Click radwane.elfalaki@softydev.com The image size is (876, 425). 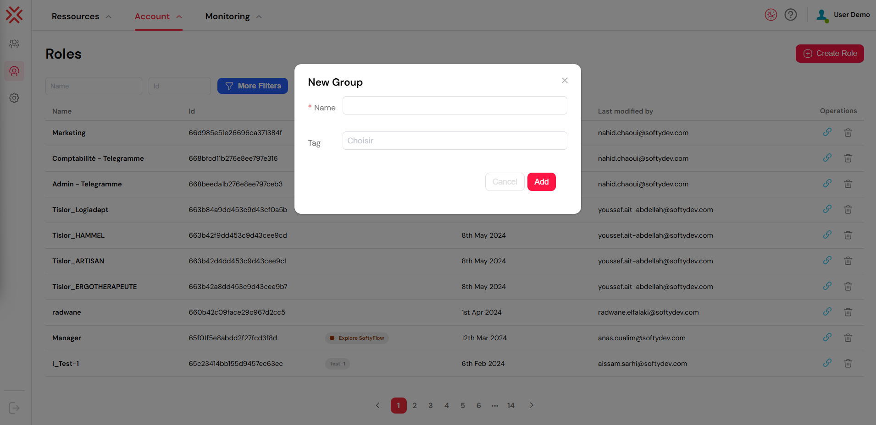click(x=649, y=312)
